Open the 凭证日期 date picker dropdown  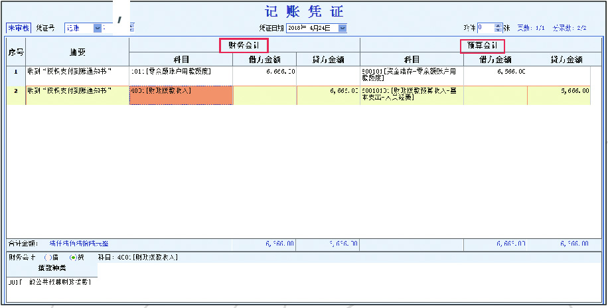342,28
